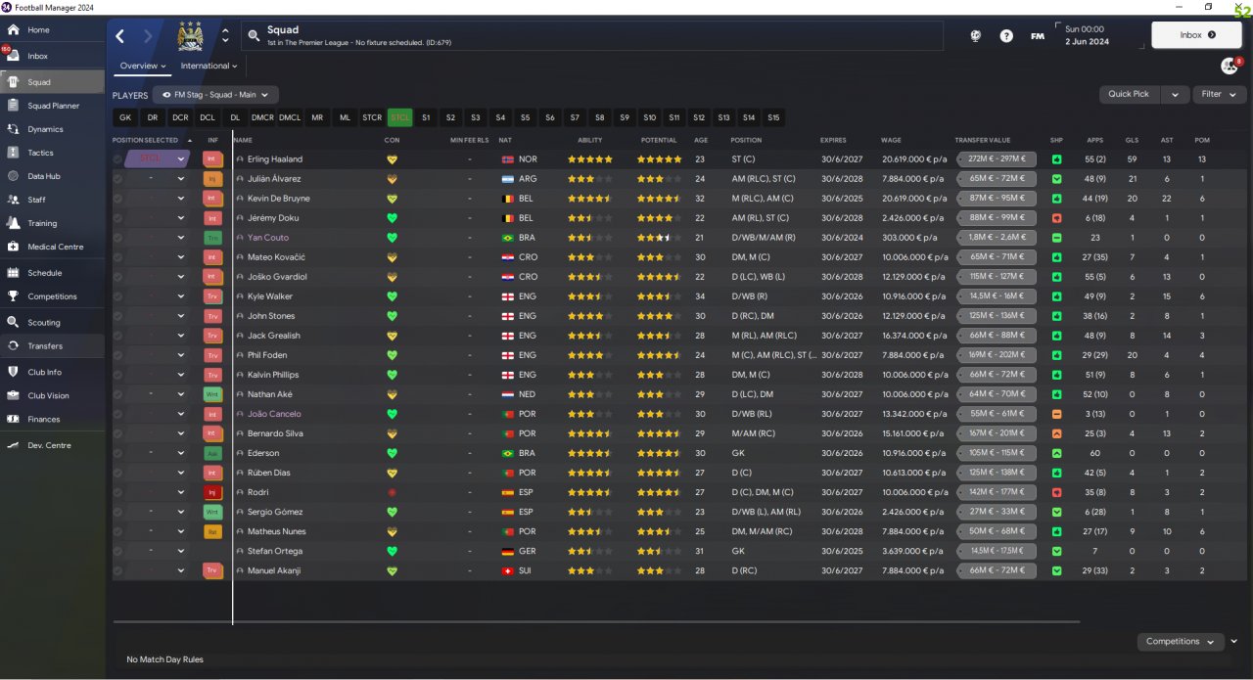Select the S1 substitute tab

point(426,117)
